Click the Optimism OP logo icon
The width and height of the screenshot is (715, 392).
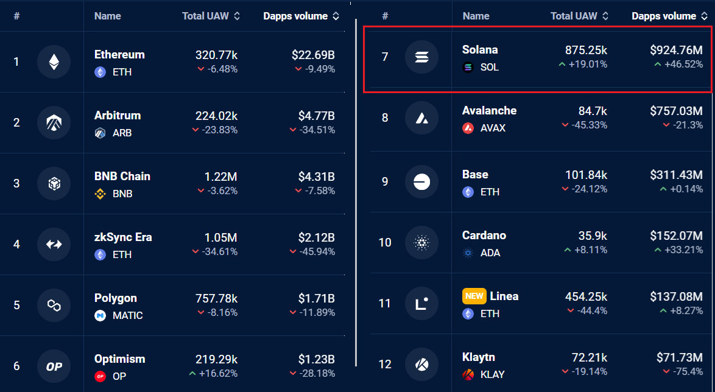point(54,366)
